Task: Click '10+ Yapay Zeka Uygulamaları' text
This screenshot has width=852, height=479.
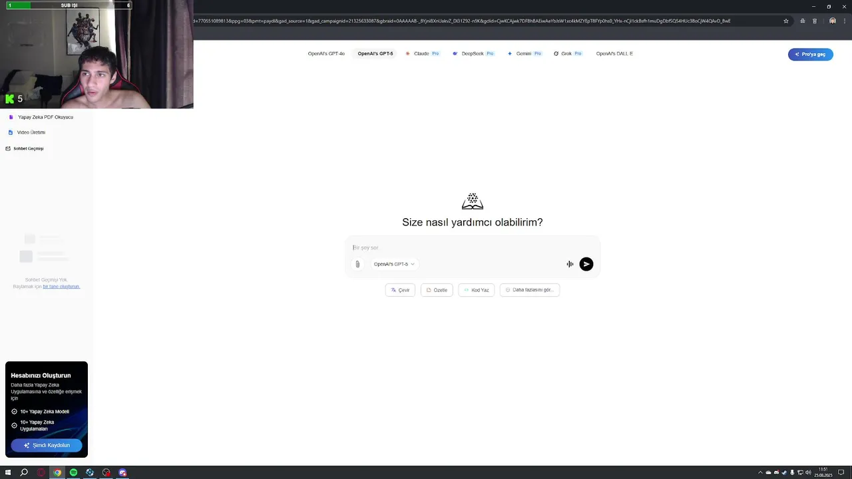Action: [x=37, y=425]
